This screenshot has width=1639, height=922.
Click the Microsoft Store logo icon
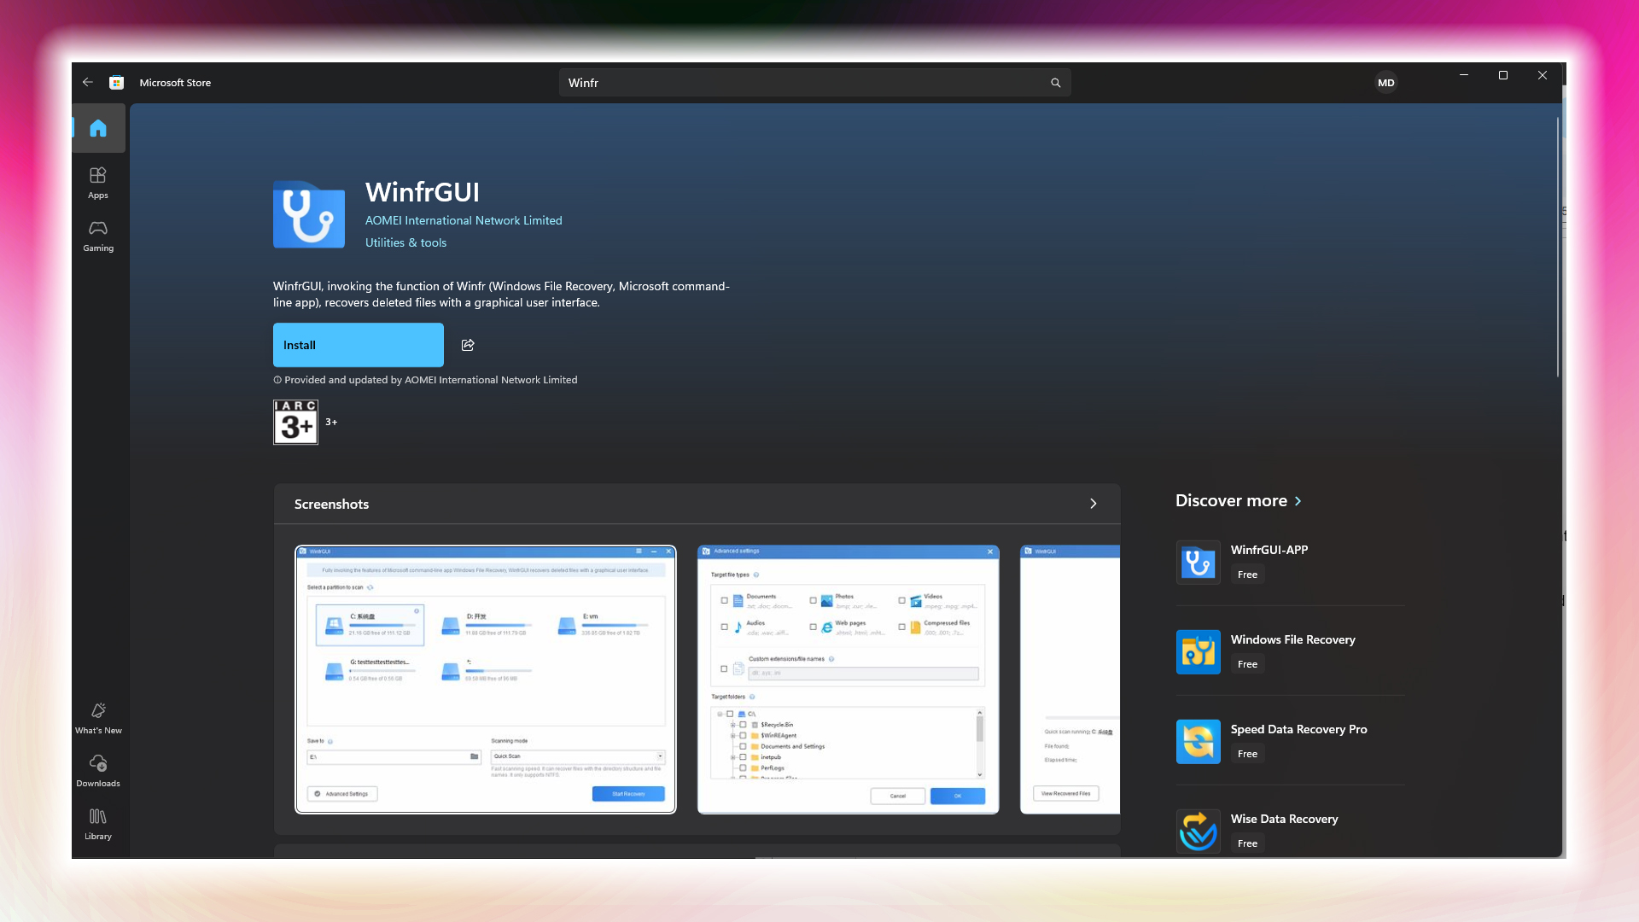[x=117, y=83]
